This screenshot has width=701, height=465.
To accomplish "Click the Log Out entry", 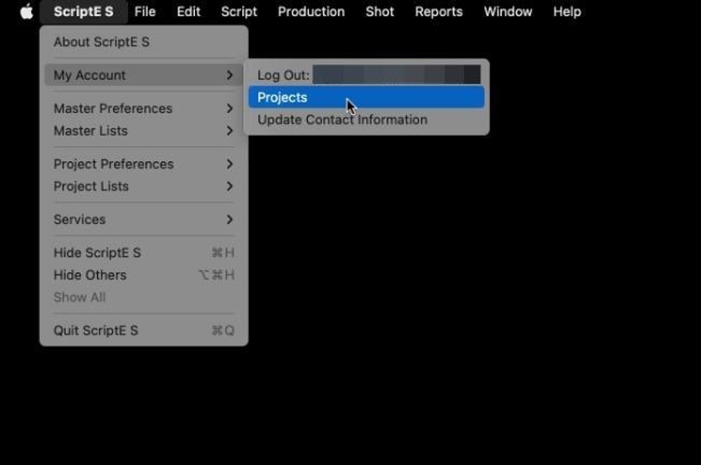I will pyautogui.click(x=284, y=75).
